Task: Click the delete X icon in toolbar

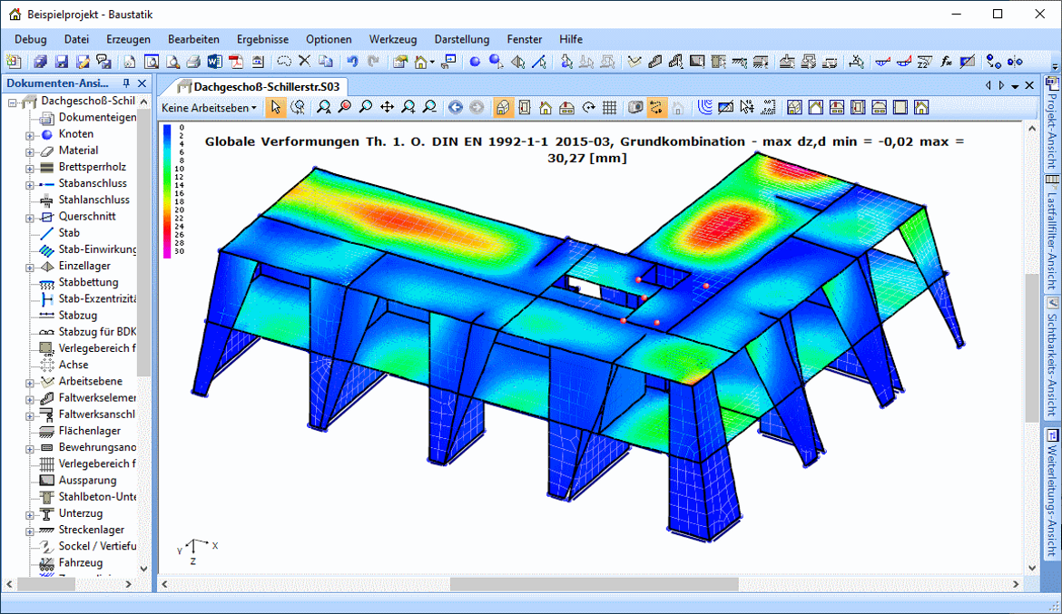Action: click(x=305, y=62)
